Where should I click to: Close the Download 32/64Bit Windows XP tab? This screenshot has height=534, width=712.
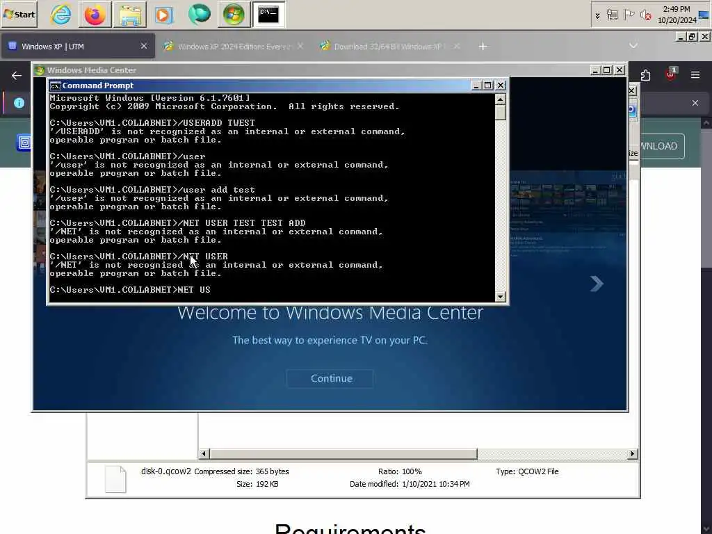457,46
